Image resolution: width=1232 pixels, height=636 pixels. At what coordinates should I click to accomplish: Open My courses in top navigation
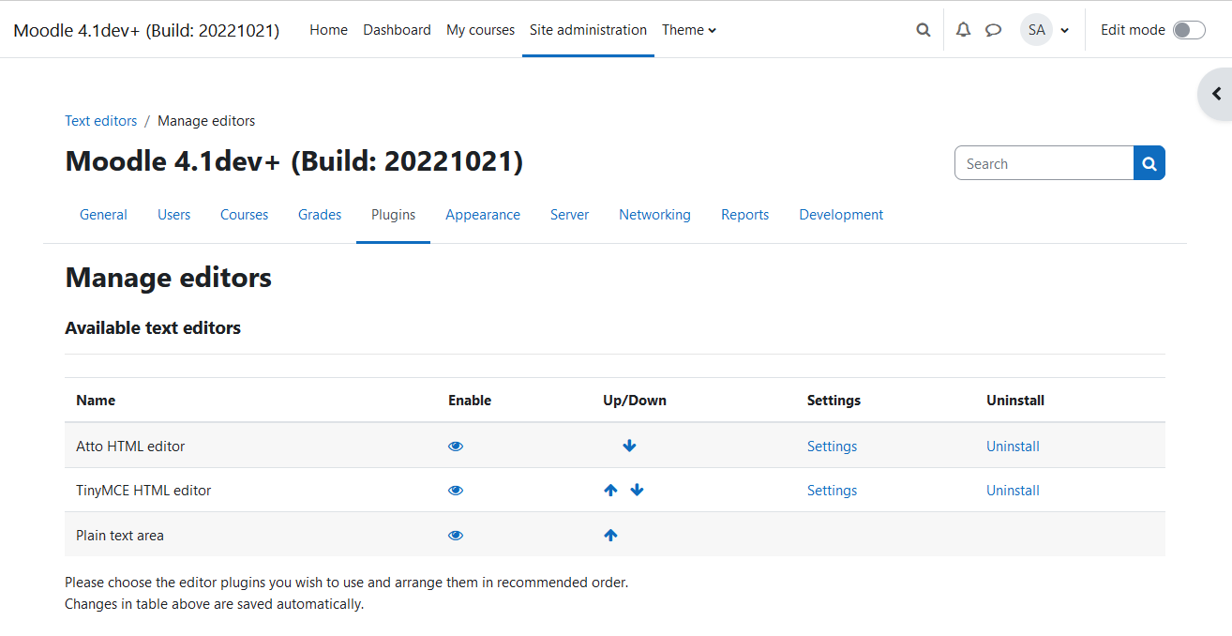pos(480,30)
